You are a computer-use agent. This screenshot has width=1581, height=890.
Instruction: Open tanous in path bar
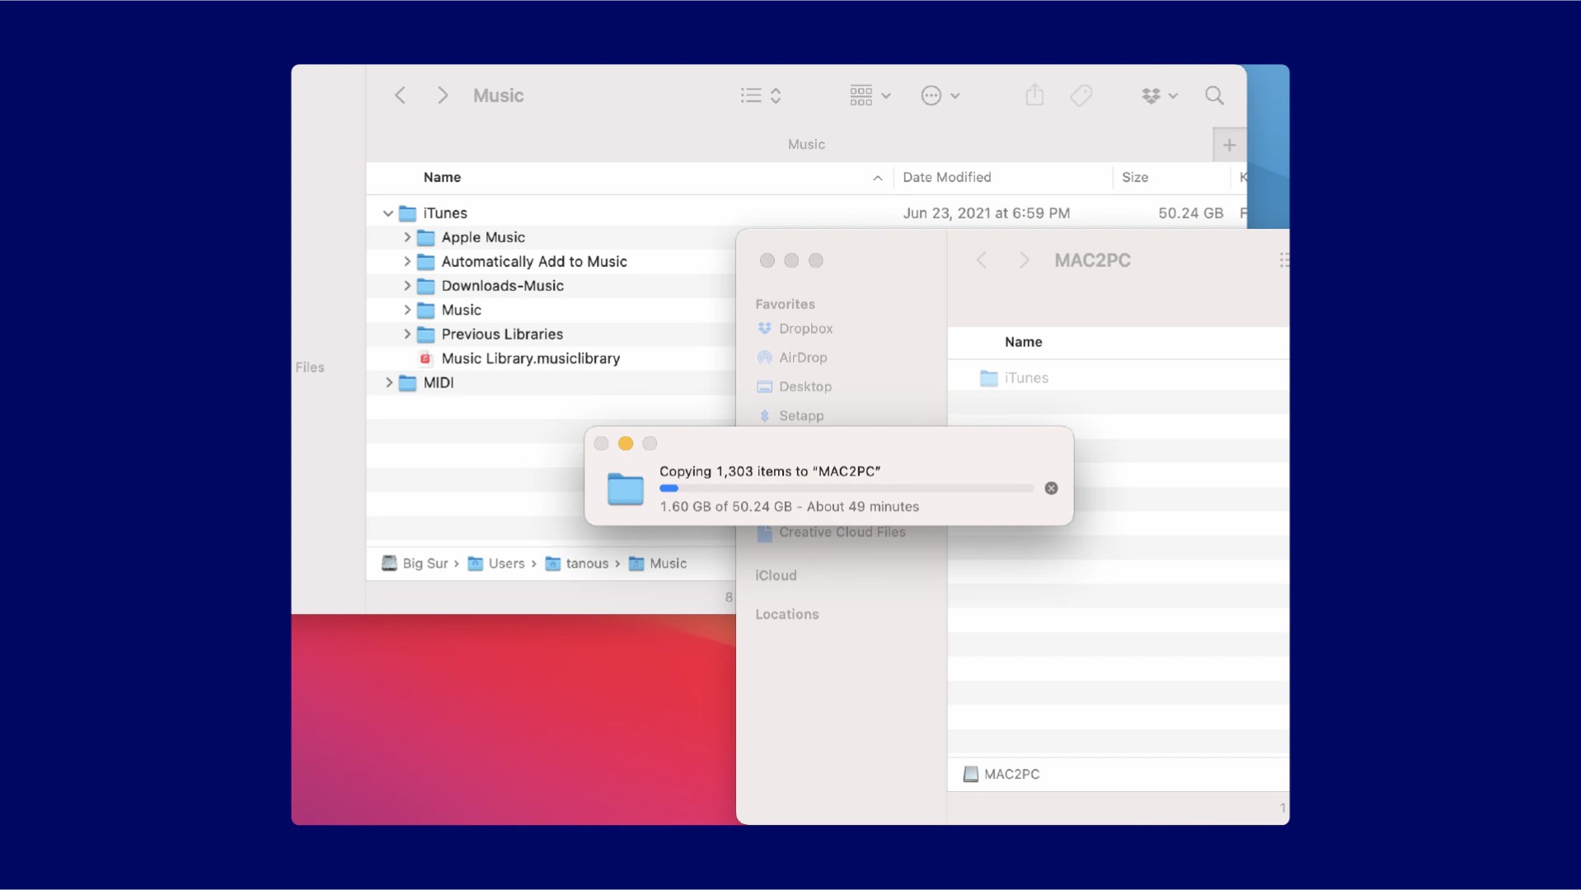577,564
